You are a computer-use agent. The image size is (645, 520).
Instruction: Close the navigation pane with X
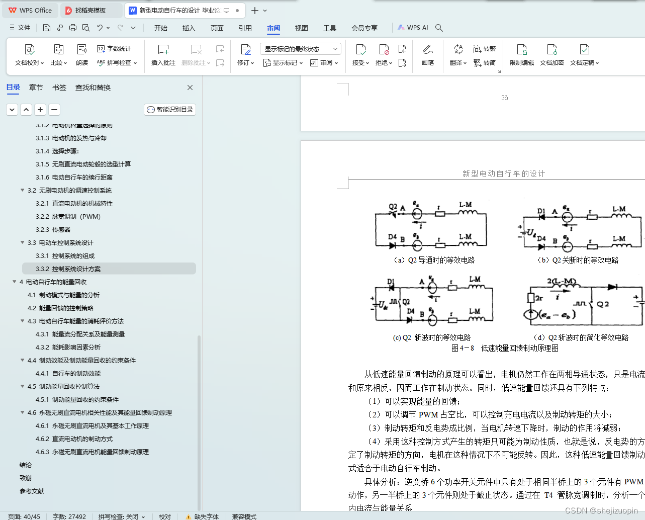(190, 88)
